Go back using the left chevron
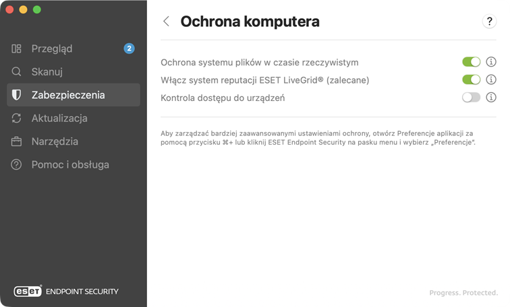The height and width of the screenshot is (307, 510). coord(167,22)
